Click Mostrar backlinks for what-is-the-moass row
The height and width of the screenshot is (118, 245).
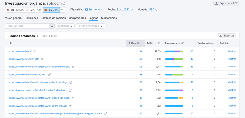tap(231, 106)
